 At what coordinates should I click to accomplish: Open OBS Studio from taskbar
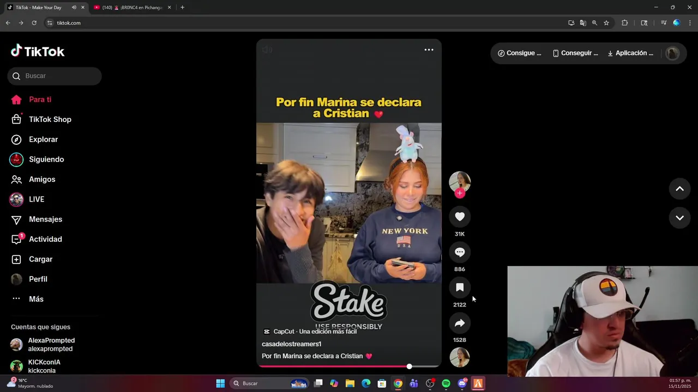[430, 383]
